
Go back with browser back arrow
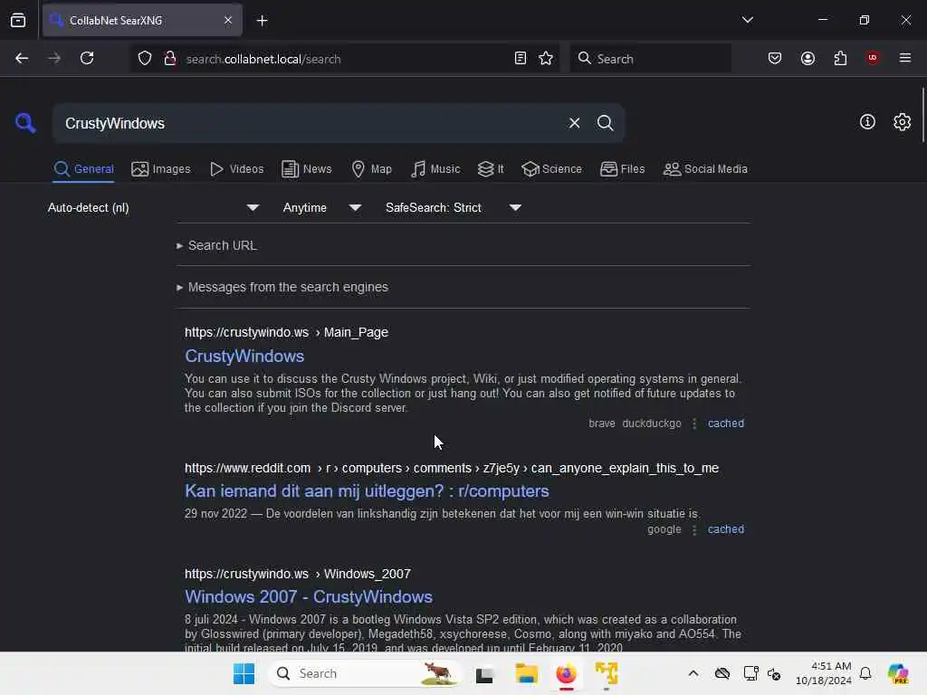[22, 59]
